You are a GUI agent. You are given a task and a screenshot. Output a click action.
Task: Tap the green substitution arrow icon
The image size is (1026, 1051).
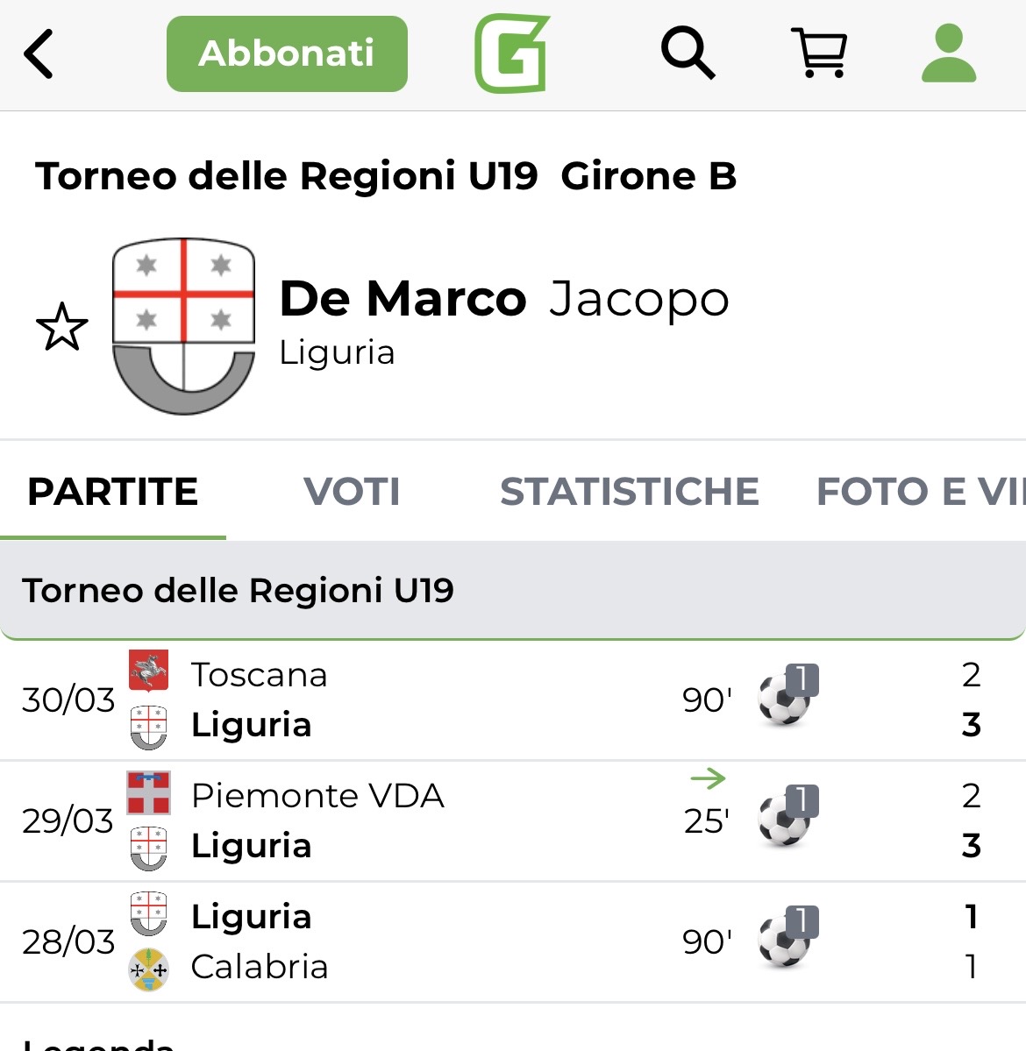pyautogui.click(x=708, y=778)
